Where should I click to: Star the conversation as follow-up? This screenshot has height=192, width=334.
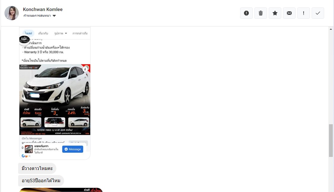point(275,13)
